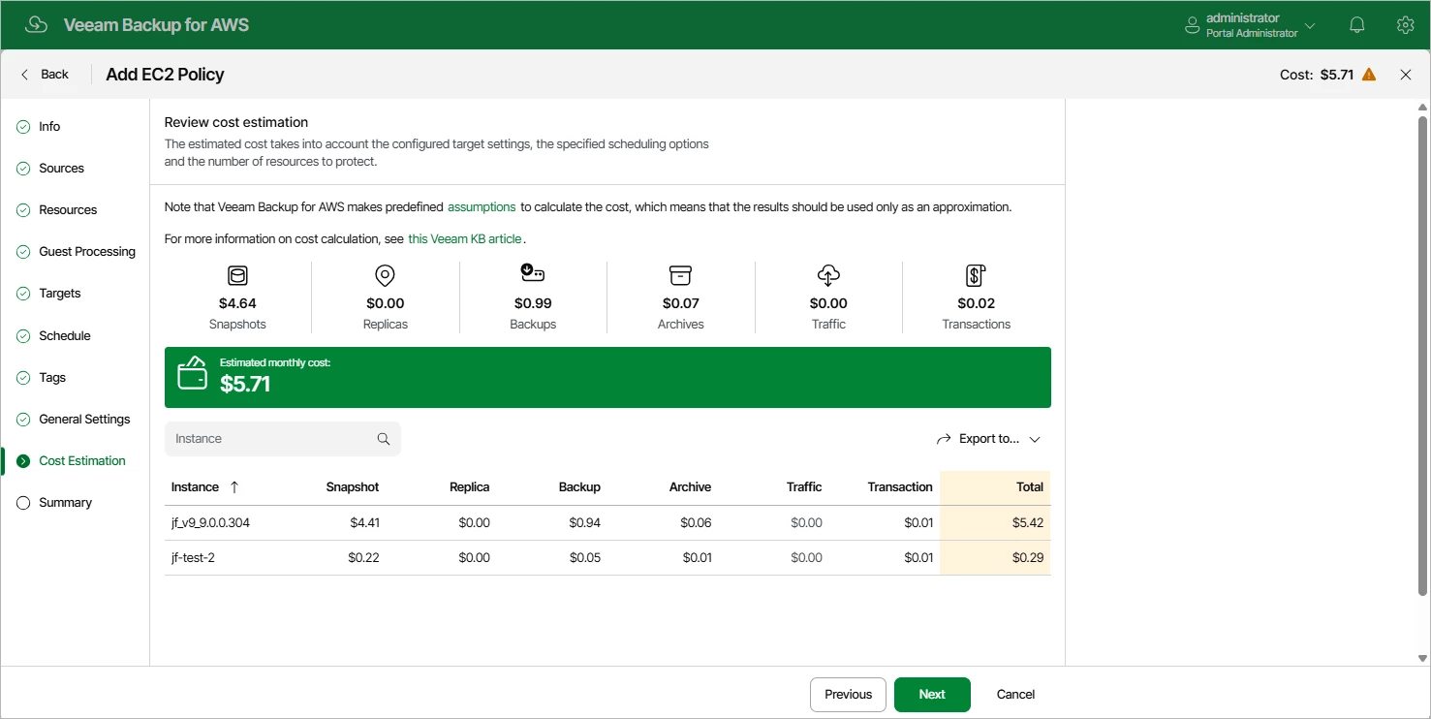Click the Sources step checkmark icon
This screenshot has height=719, width=1431.
coord(23,169)
